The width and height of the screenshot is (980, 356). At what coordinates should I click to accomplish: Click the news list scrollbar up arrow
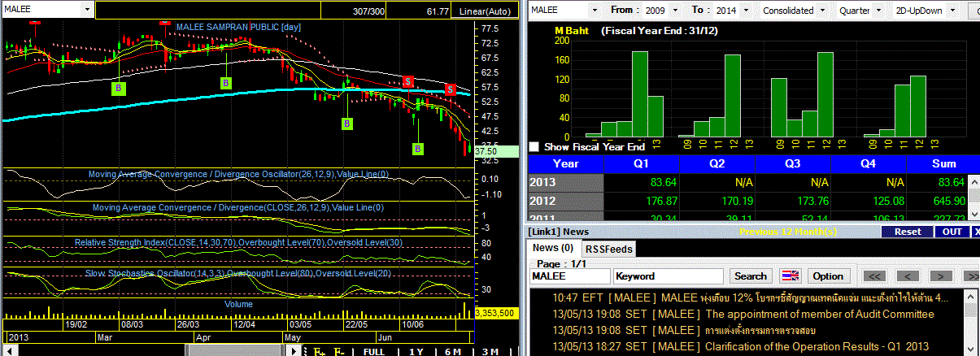tap(971, 297)
